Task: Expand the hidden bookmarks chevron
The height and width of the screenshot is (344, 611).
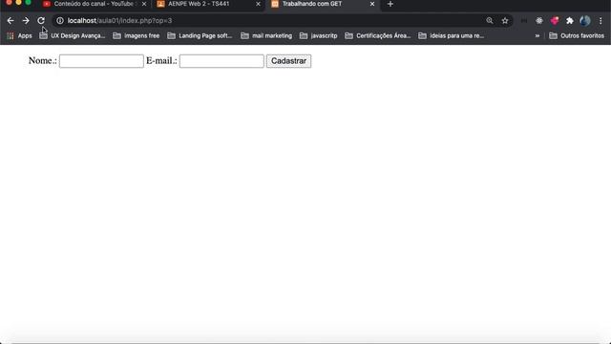Action: coord(537,36)
